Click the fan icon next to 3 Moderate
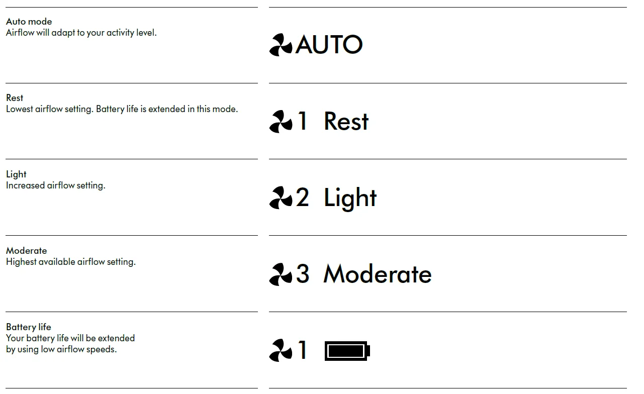 [x=281, y=274]
